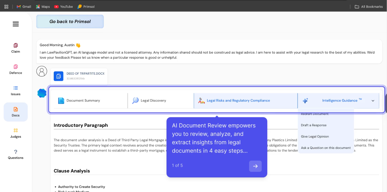Click the blue LawPavilionGPT flower logo
This screenshot has height=192, width=387.
click(x=42, y=93)
